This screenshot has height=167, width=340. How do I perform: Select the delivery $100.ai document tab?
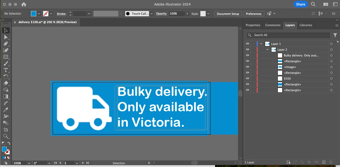tap(48, 22)
